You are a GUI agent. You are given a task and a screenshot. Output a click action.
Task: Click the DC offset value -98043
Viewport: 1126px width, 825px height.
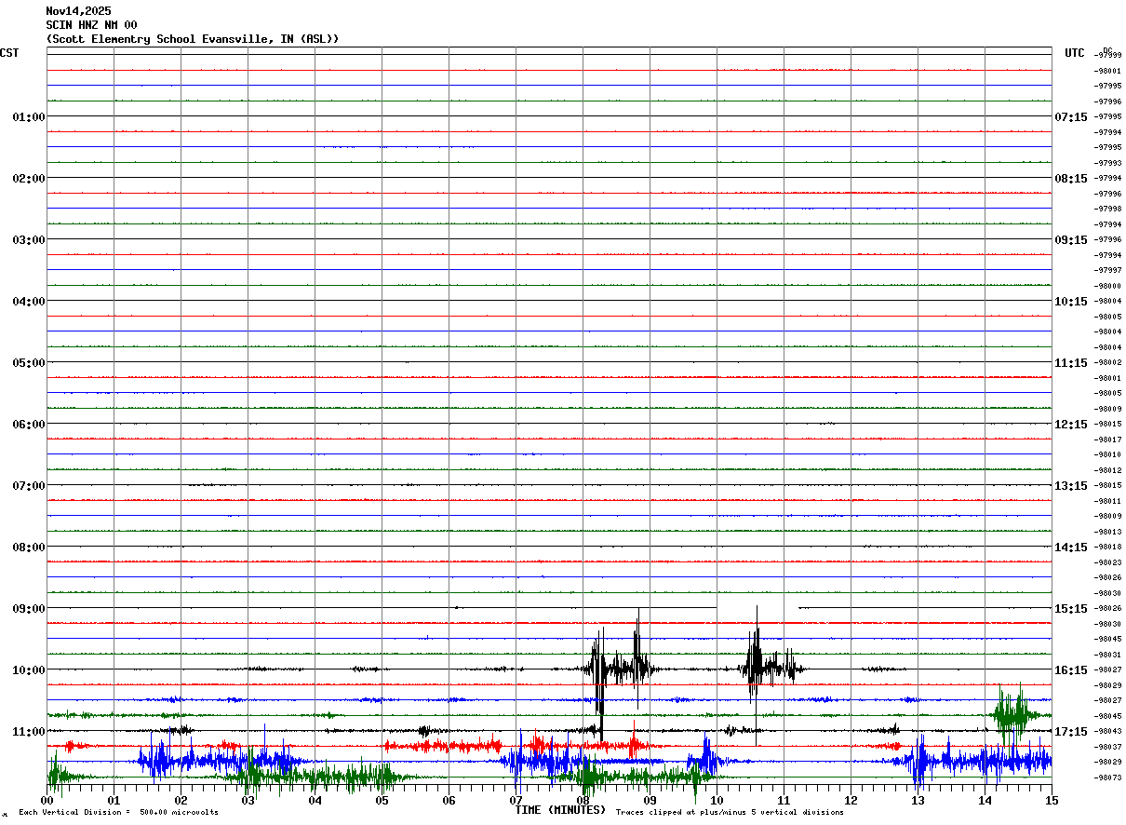tap(1108, 731)
